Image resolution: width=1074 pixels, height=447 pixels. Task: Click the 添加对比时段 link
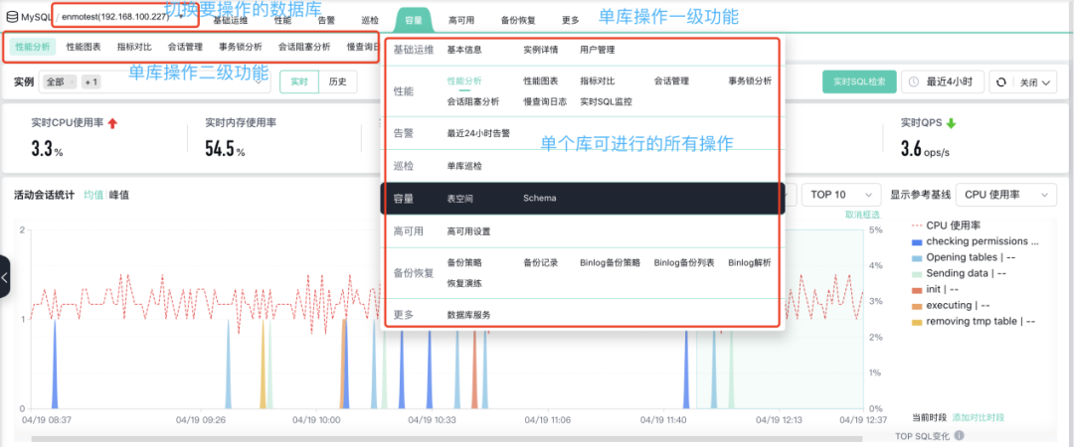978,417
